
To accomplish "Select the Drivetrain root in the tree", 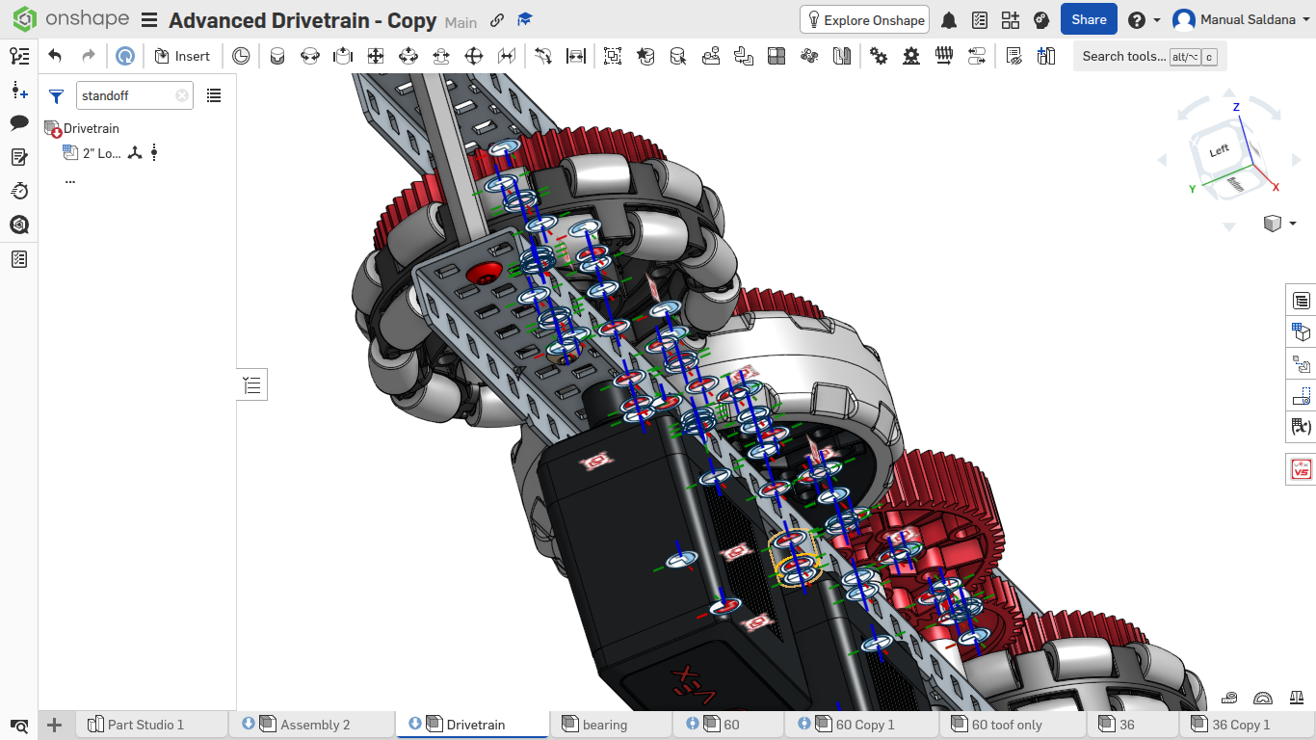I will (92, 128).
